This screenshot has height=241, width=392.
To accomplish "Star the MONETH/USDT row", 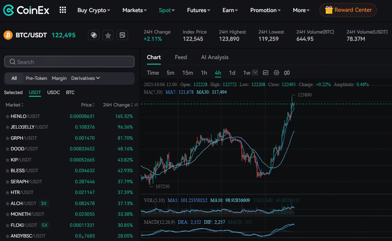I will (8, 214).
